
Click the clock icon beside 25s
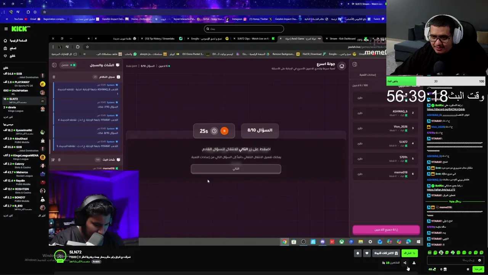tap(214, 131)
